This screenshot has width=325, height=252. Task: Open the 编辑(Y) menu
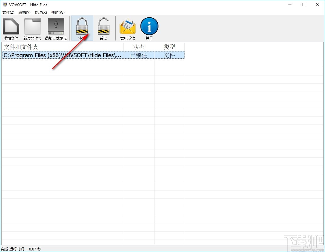tap(24, 12)
